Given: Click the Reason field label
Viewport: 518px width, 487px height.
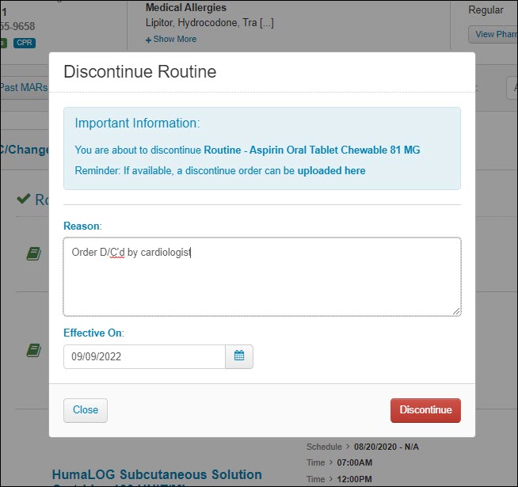Looking at the screenshot, I should [82, 226].
